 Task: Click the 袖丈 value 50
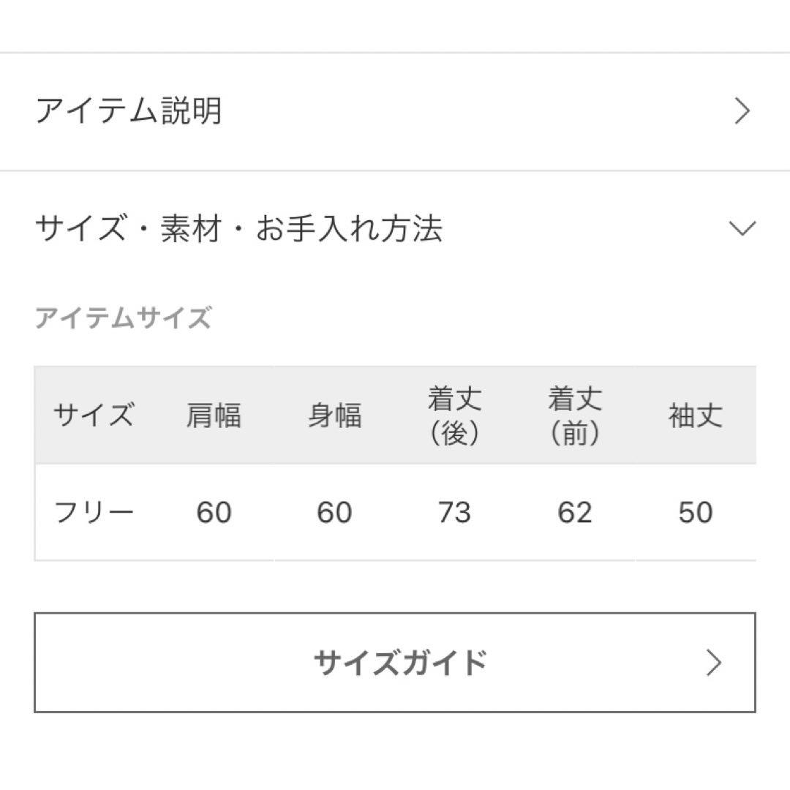click(x=696, y=512)
